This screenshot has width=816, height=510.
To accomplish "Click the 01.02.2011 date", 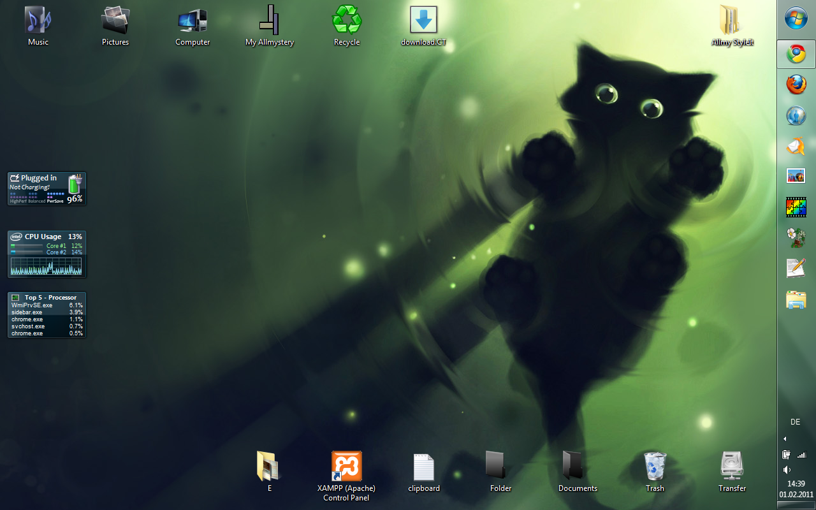I will point(796,494).
